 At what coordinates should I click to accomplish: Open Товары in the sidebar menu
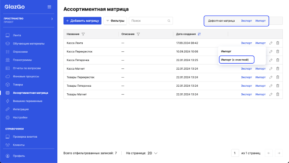[x=18, y=85]
